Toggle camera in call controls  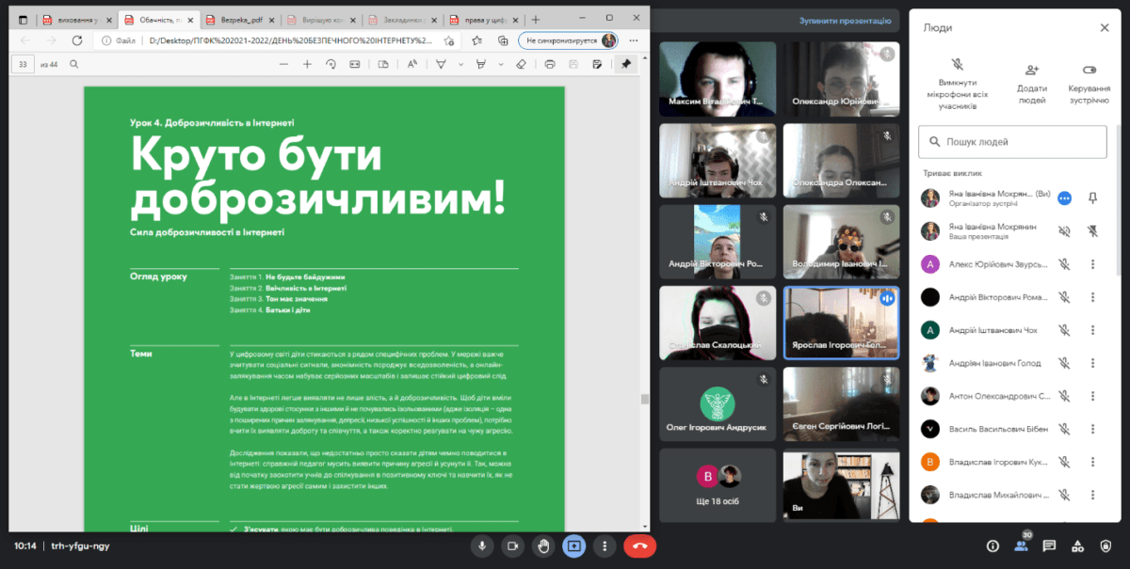[512, 545]
